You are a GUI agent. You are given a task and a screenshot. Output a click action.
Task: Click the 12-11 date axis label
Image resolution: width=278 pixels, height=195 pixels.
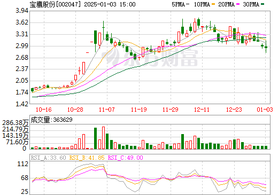[202, 110]
